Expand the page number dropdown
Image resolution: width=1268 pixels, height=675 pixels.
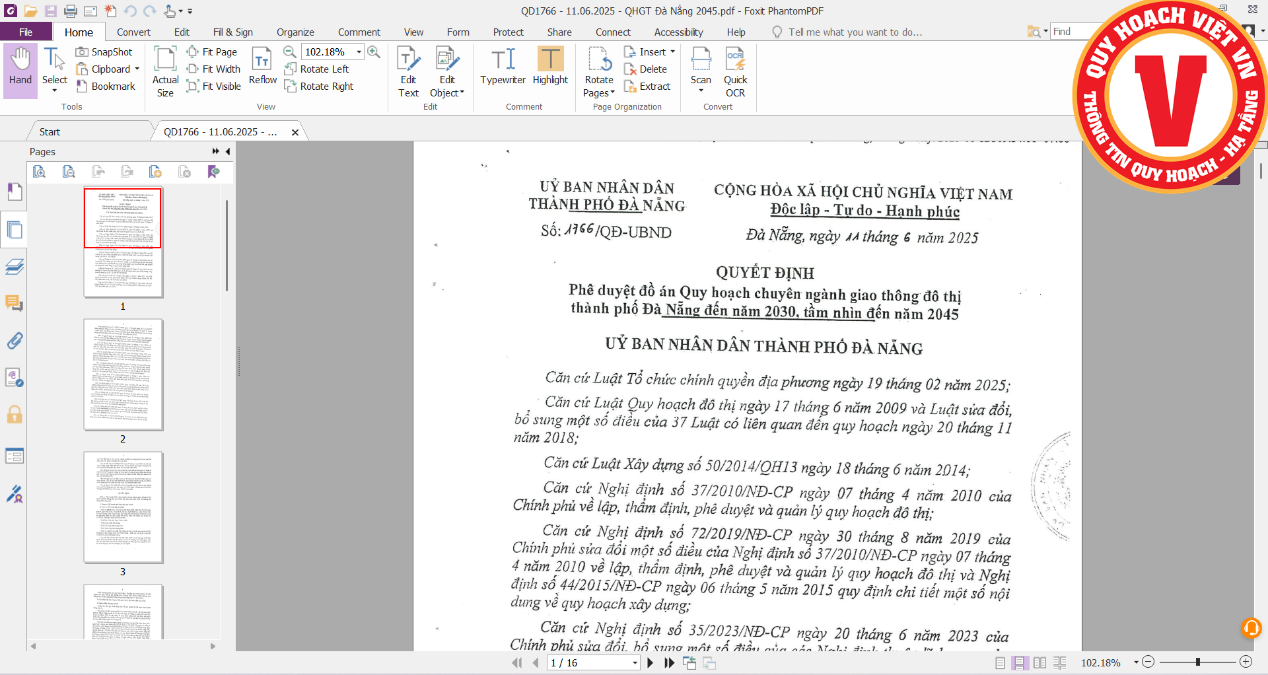tap(635, 663)
